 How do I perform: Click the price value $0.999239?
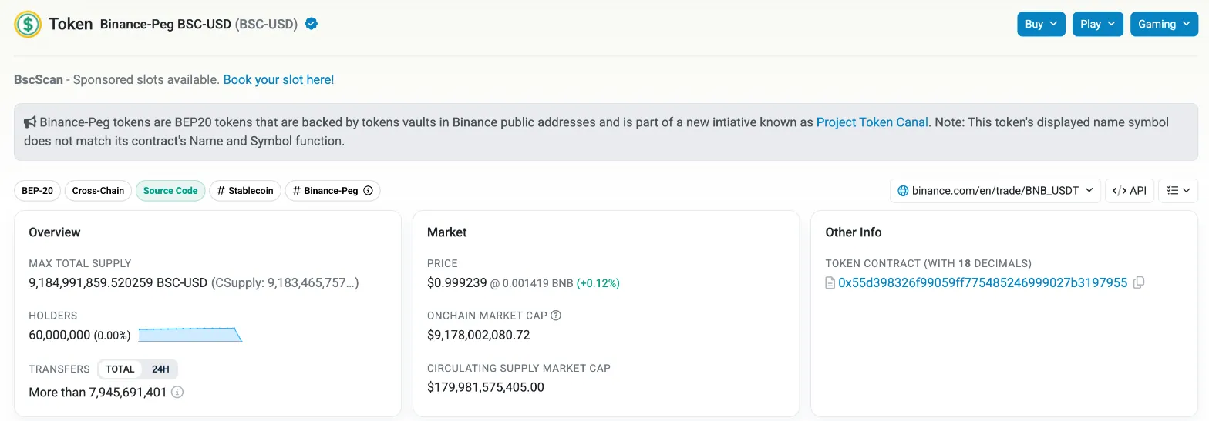tap(457, 282)
